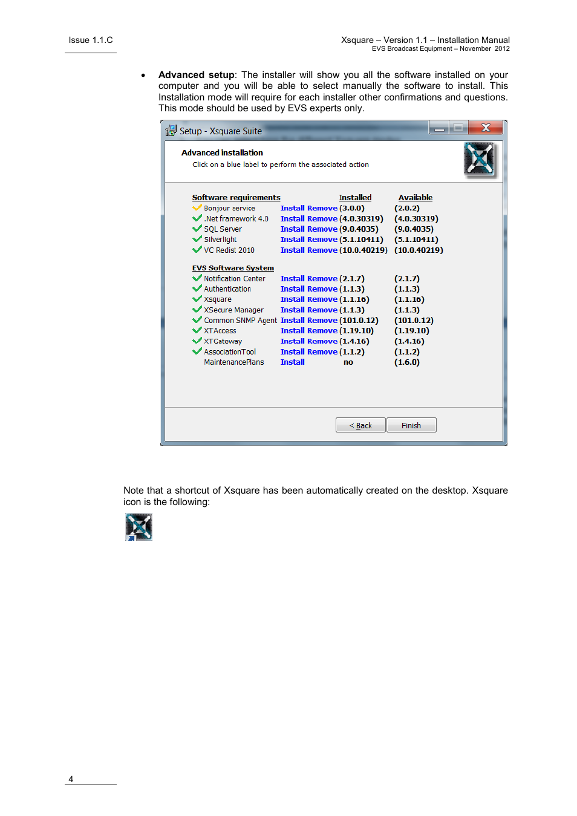Minimize the Setup - Xsquare Suite window

click(439, 128)
